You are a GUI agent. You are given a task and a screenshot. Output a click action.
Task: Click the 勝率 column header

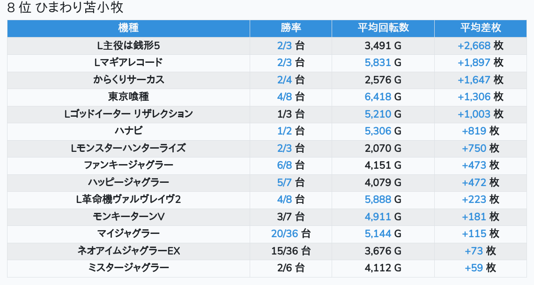[x=290, y=28]
